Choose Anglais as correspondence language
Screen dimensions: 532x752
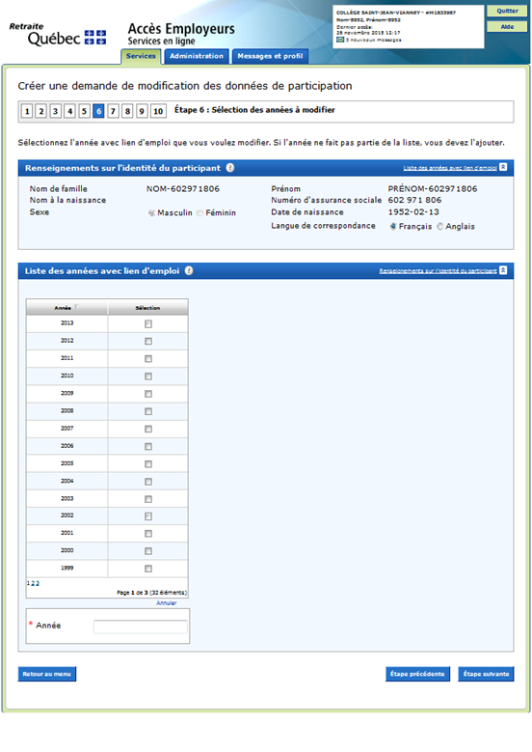point(440,226)
